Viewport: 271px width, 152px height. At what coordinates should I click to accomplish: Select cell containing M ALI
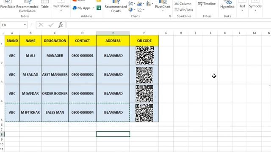point(30,56)
